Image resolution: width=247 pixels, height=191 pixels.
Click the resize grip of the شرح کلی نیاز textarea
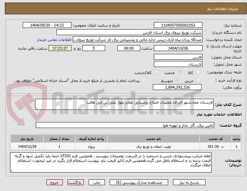pos(37,108)
